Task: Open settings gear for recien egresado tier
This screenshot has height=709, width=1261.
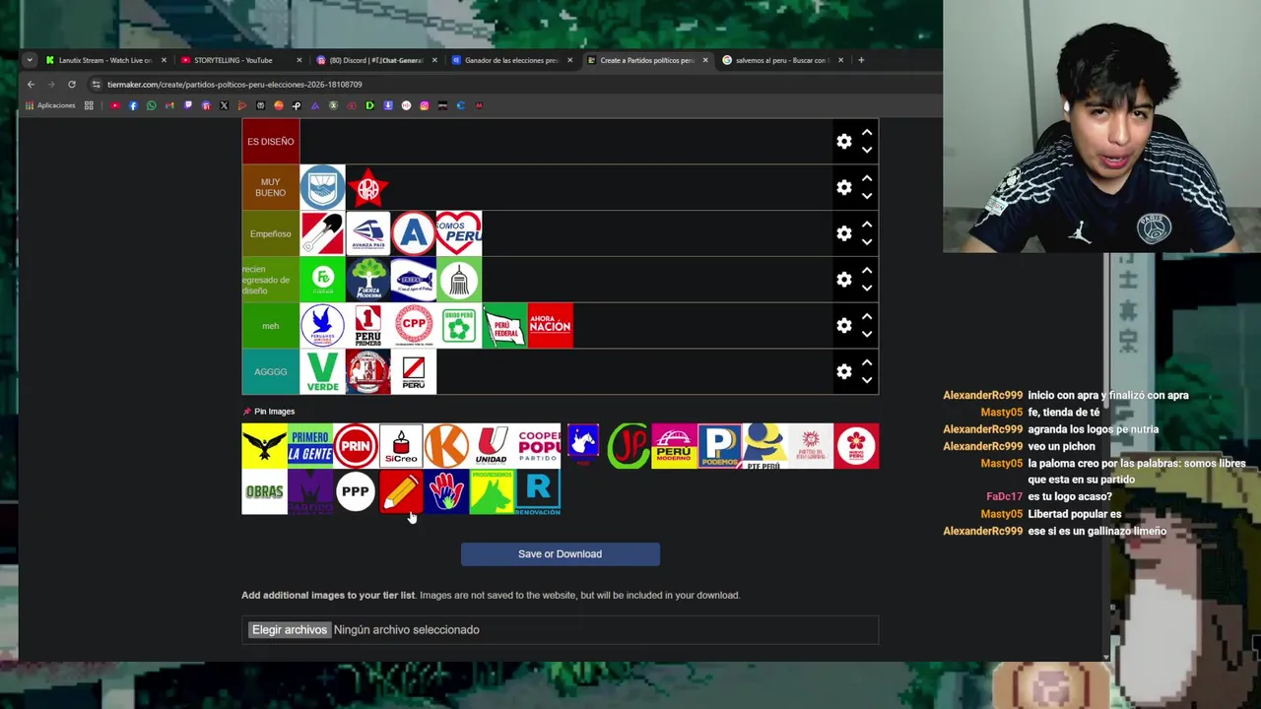Action: (x=844, y=280)
